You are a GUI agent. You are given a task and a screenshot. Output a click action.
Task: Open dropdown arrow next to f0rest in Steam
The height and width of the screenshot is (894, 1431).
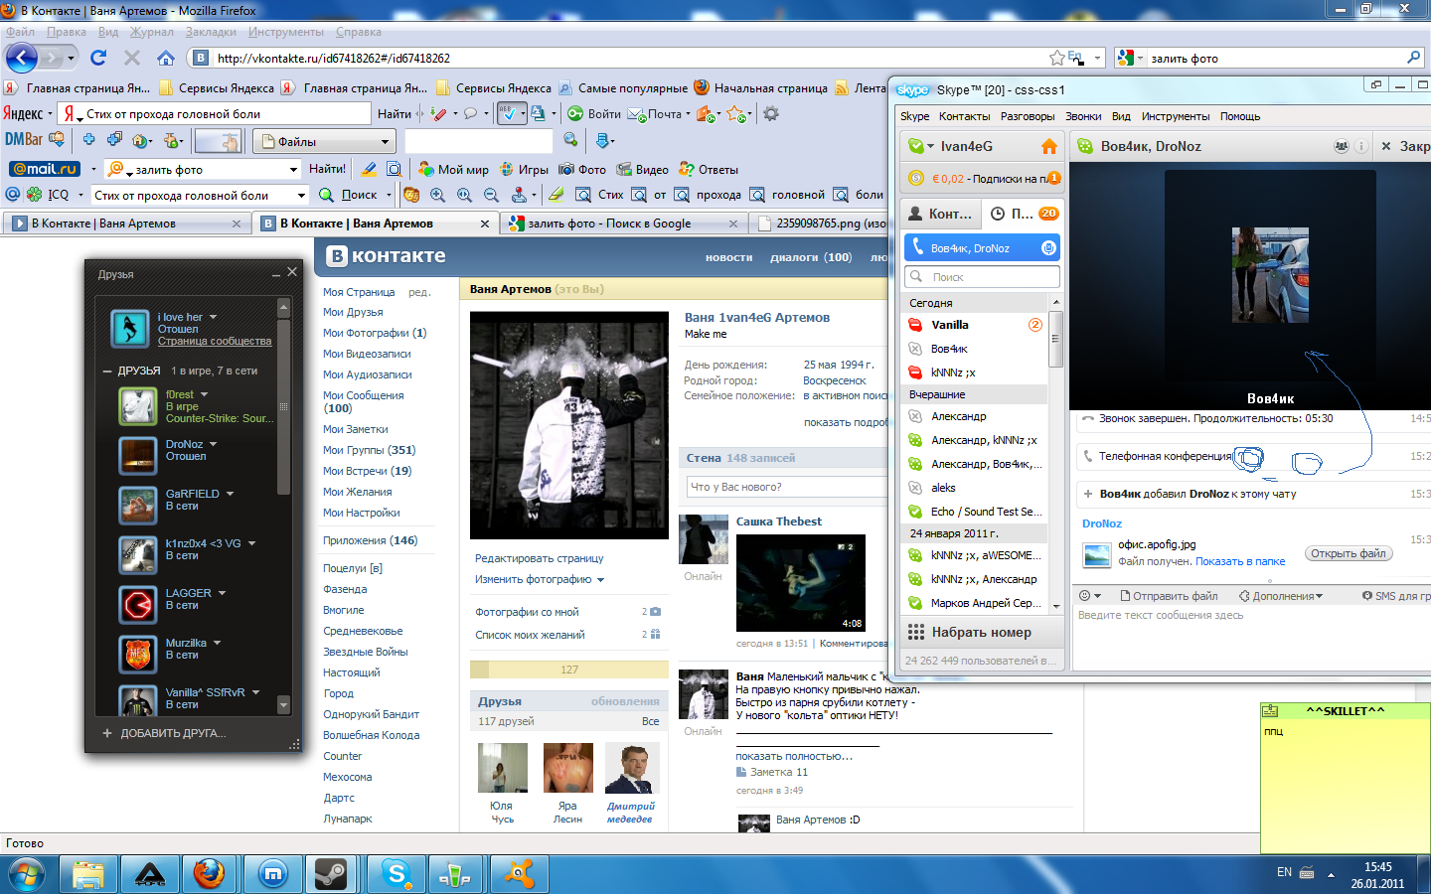(x=205, y=394)
